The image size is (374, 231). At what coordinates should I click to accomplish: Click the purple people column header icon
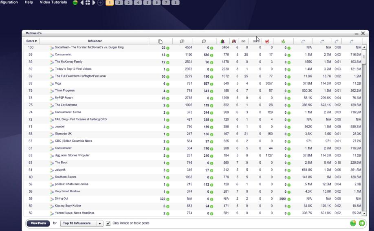[222, 41]
